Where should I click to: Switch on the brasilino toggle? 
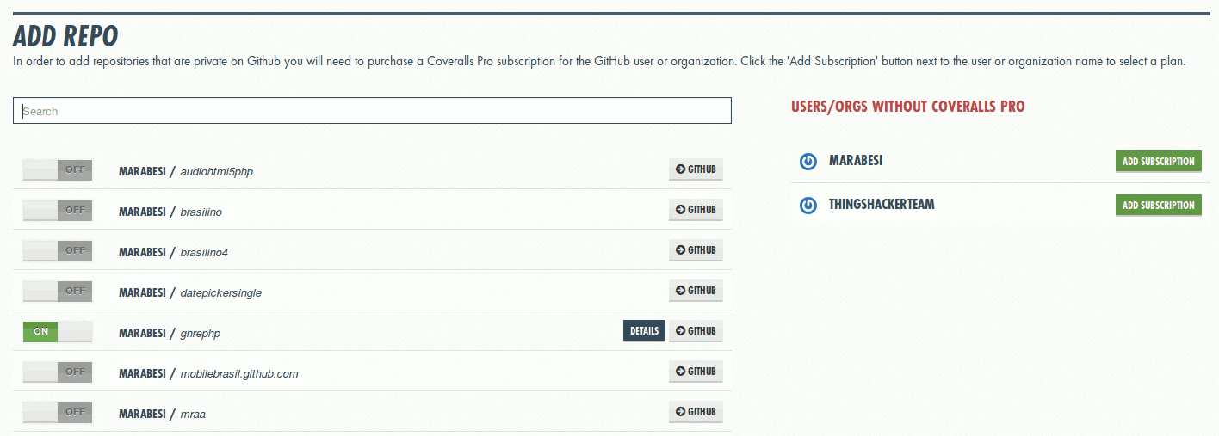click(x=58, y=210)
